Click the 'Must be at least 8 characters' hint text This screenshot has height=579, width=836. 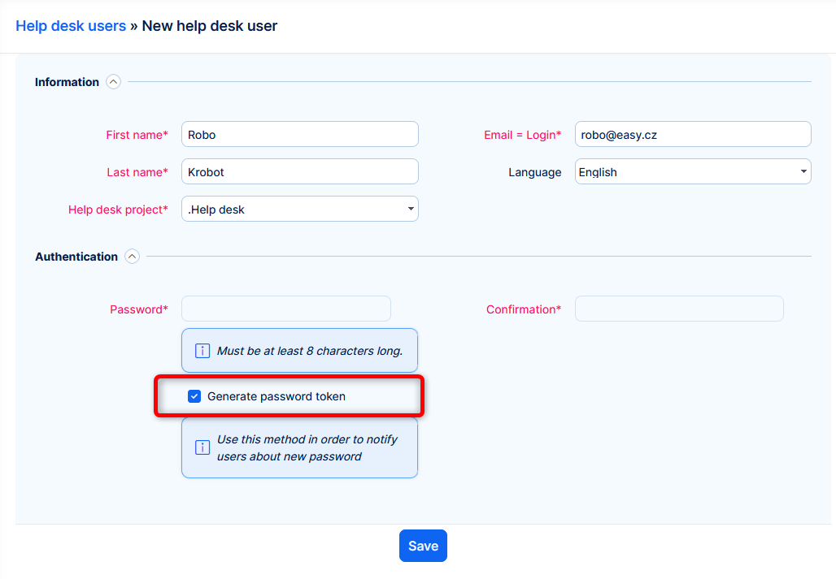coord(310,351)
